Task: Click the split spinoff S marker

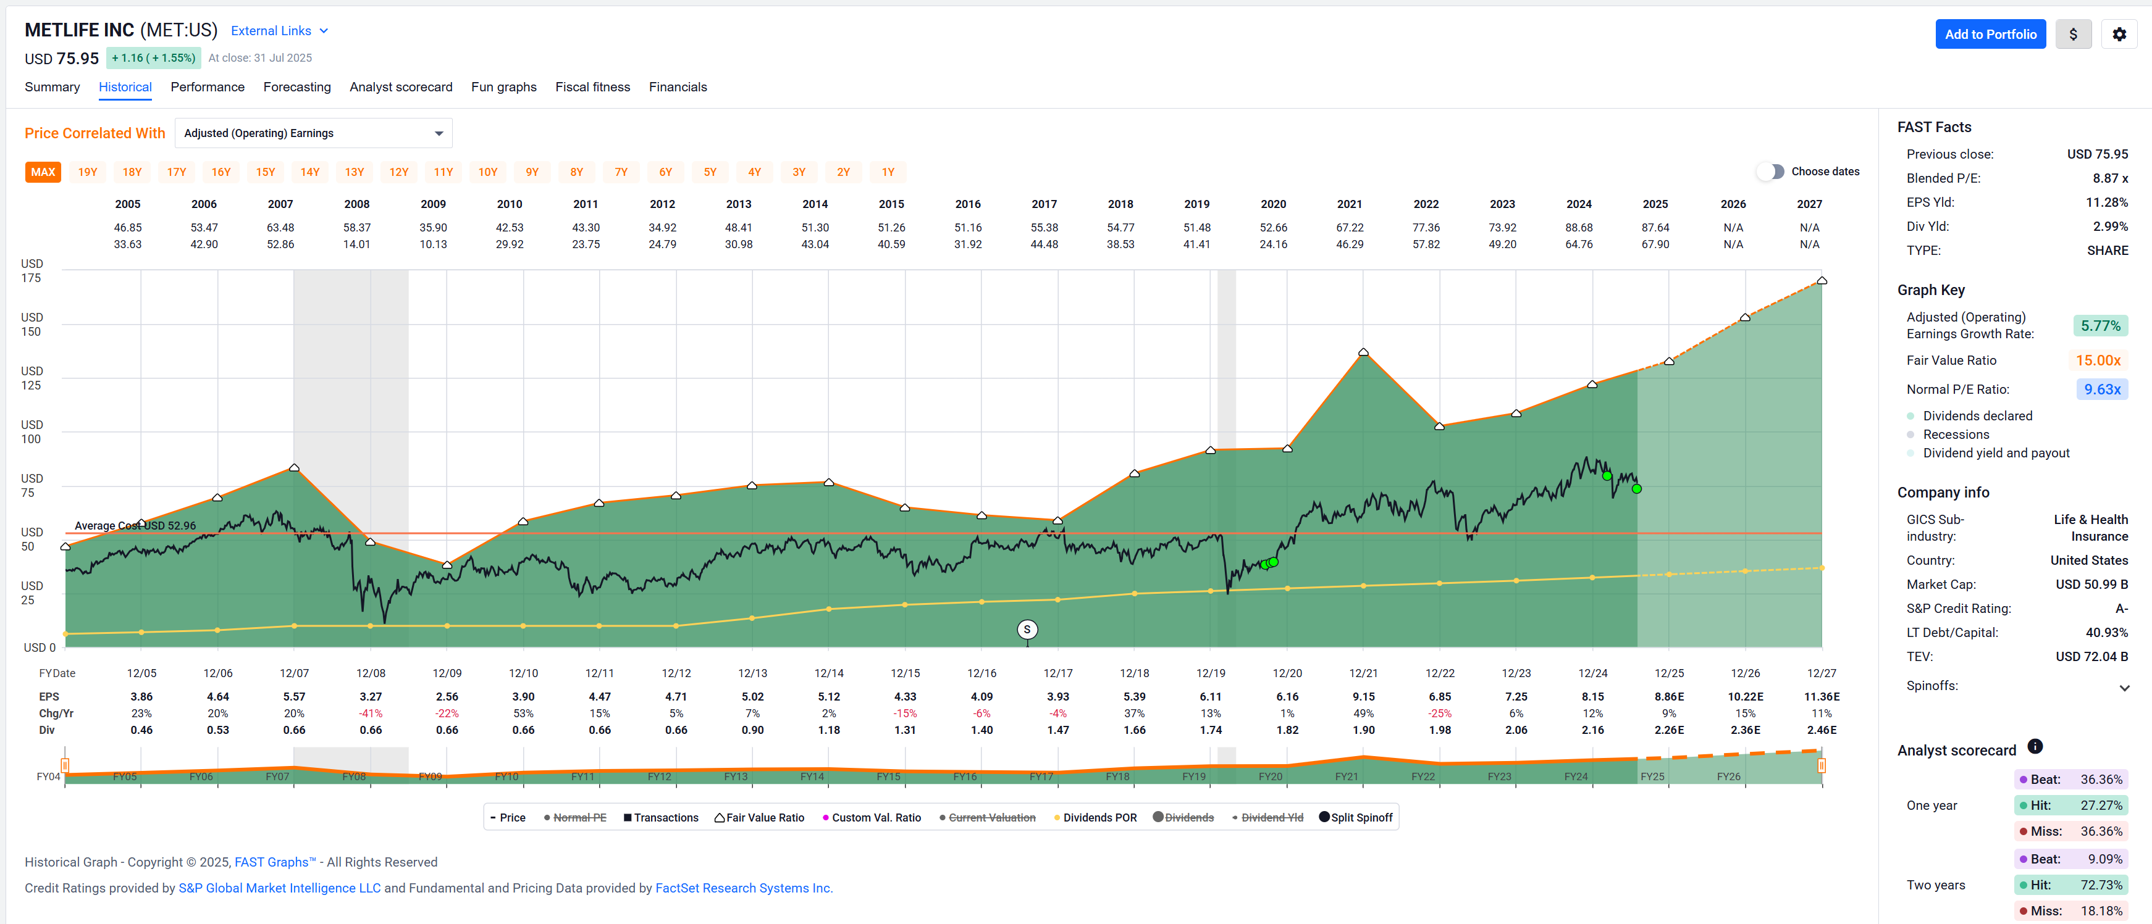Action: point(1027,630)
